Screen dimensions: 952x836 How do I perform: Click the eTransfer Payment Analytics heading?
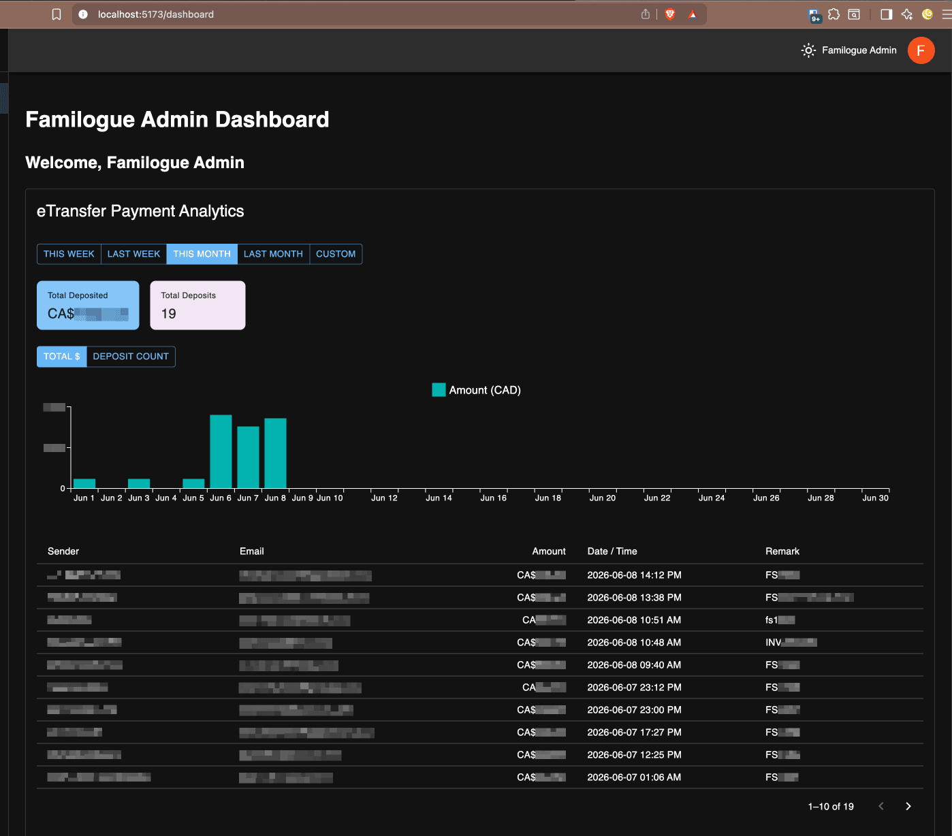(x=140, y=211)
